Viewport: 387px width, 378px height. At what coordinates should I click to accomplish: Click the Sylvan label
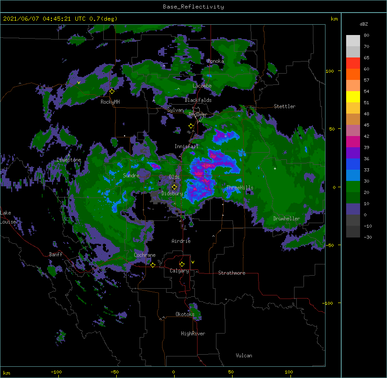click(175, 110)
